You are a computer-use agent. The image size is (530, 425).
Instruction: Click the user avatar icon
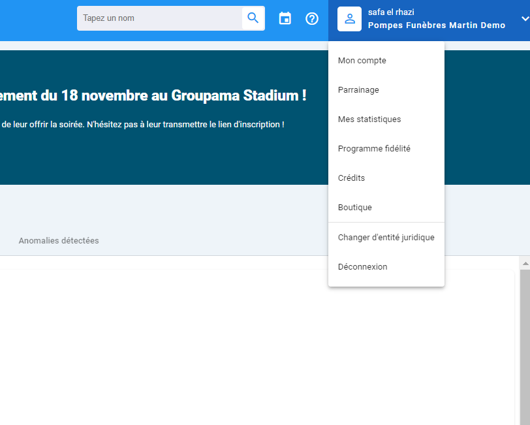(349, 19)
